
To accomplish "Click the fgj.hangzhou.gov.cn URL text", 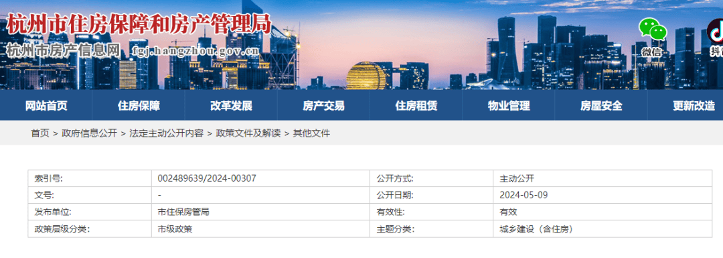I will click(x=195, y=50).
